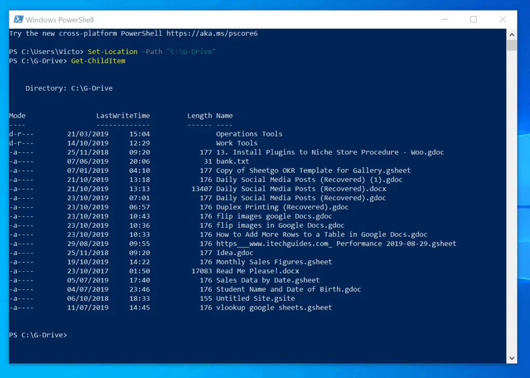Maximize the Windows PowerShell window
Screen dimensions: 530x378
473,19
